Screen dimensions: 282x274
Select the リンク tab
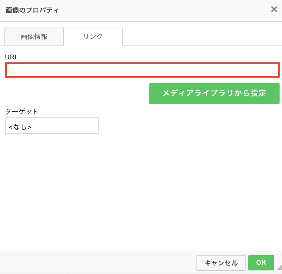93,37
